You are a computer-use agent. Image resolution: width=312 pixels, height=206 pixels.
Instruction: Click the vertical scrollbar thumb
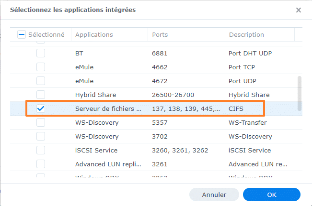[300, 93]
